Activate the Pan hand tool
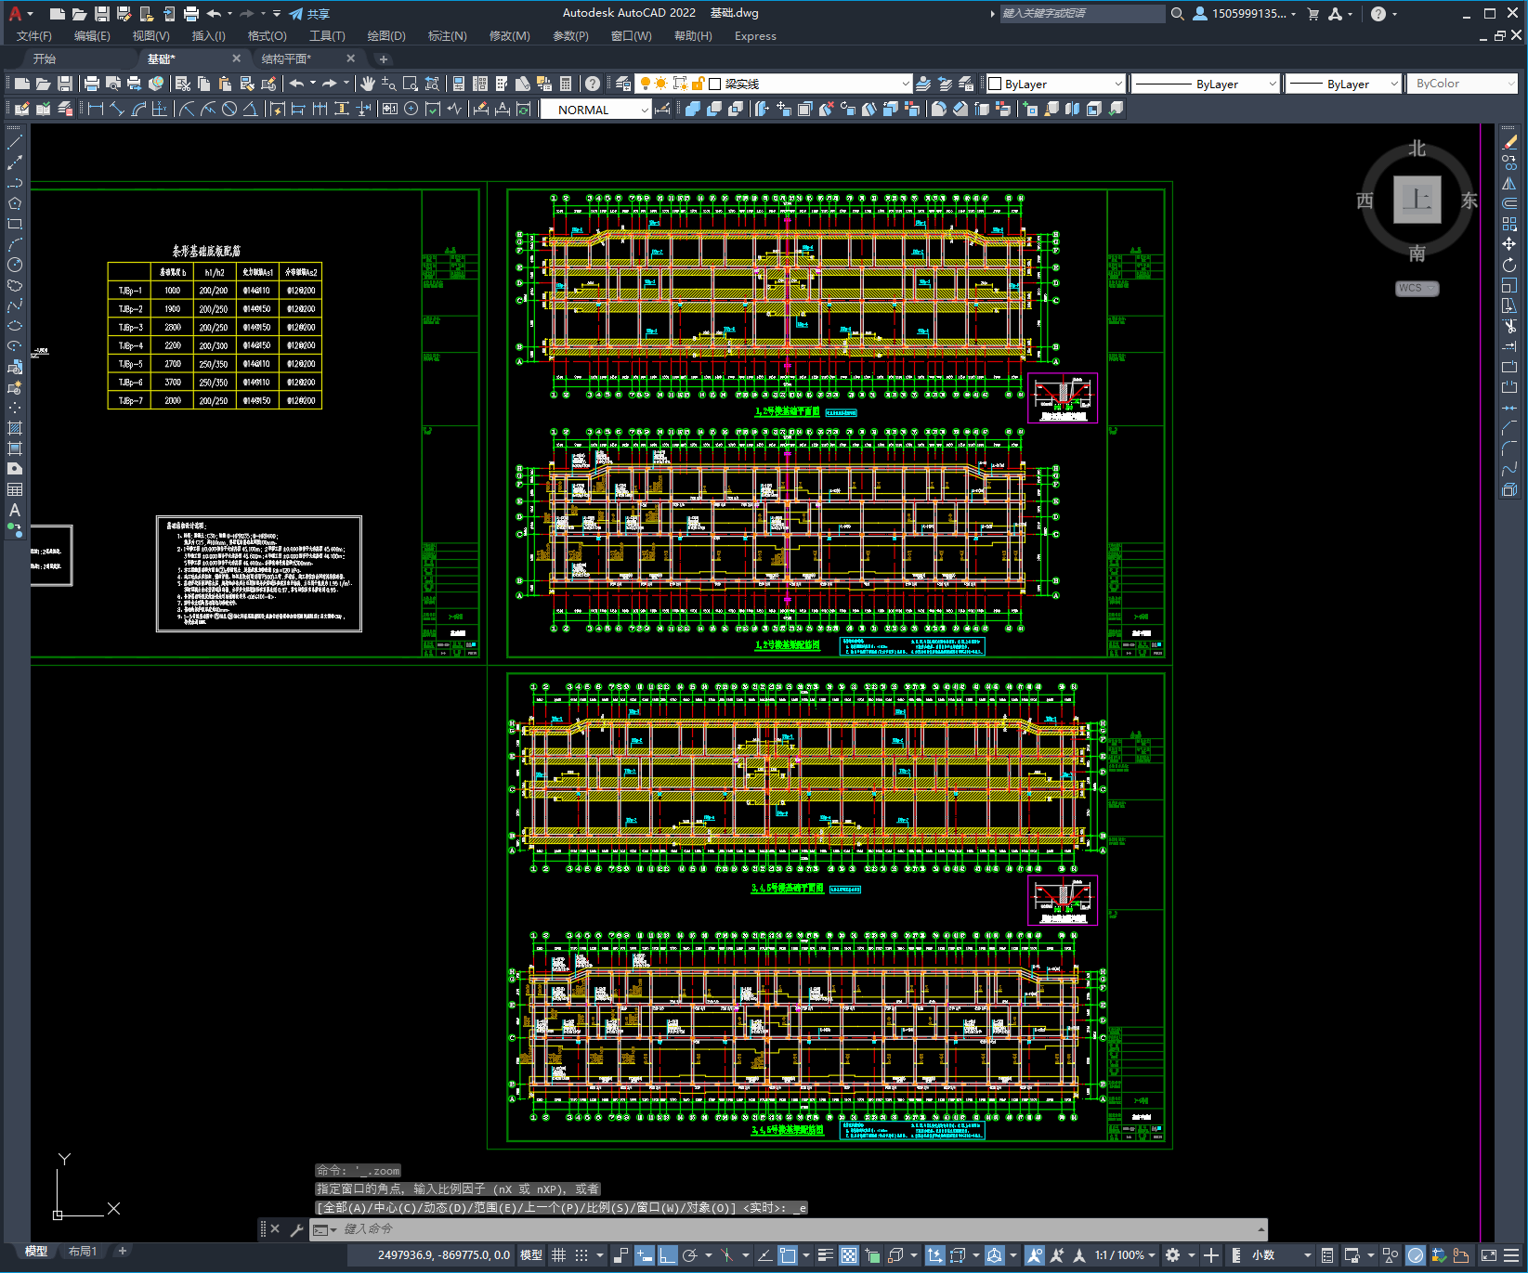Viewport: 1528px width, 1273px height. coord(368,84)
